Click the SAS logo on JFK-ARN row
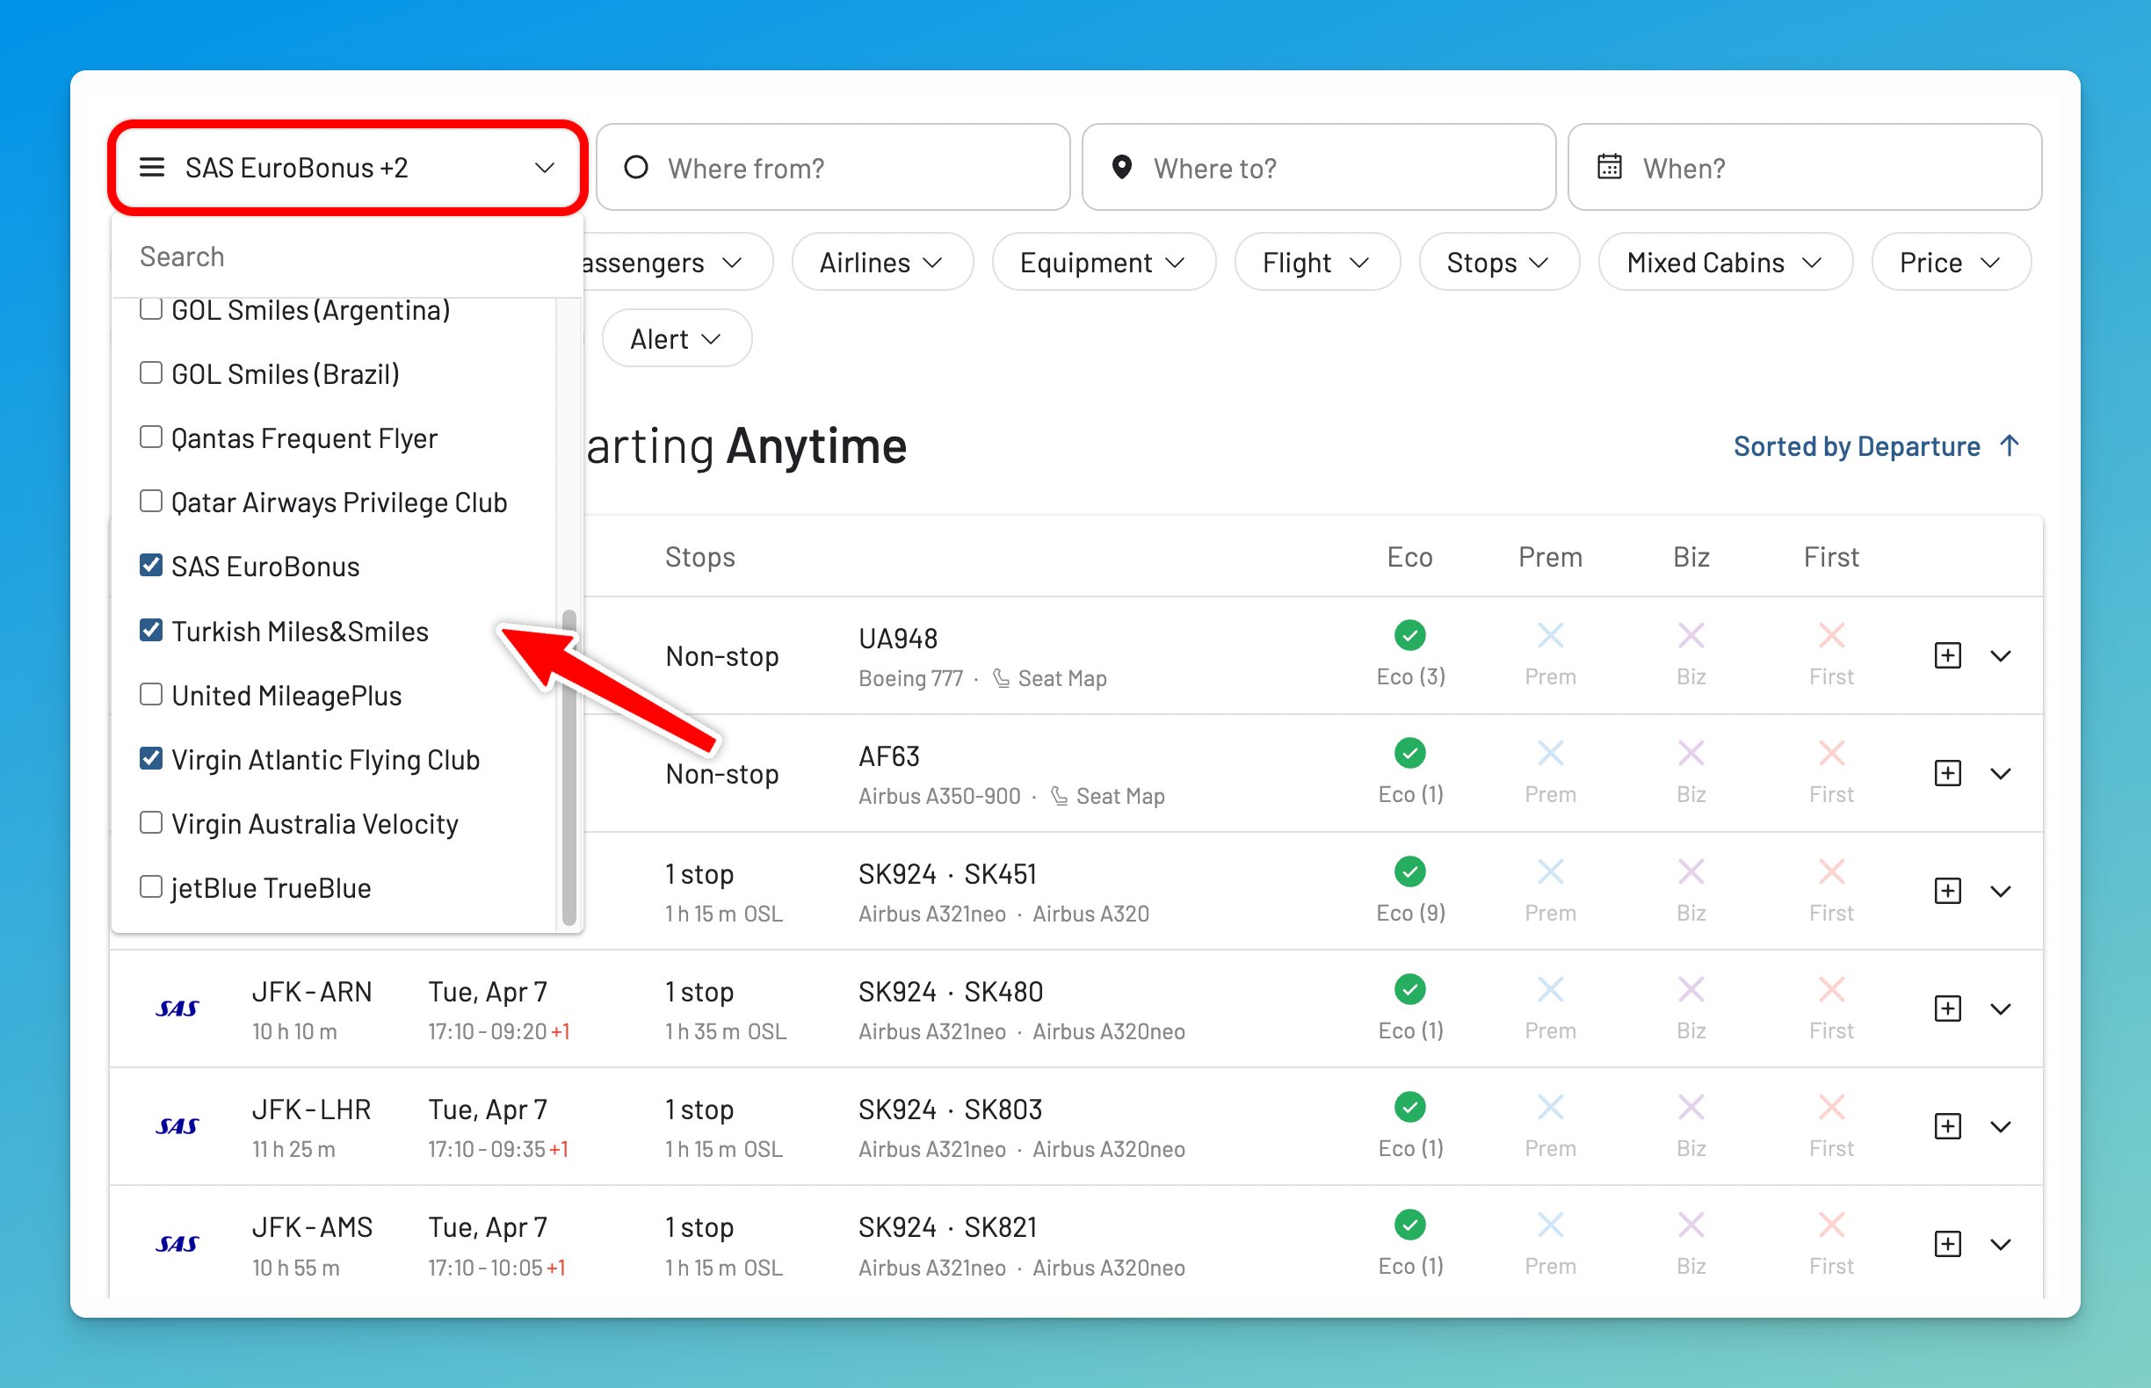2151x1388 pixels. pos(177,1008)
